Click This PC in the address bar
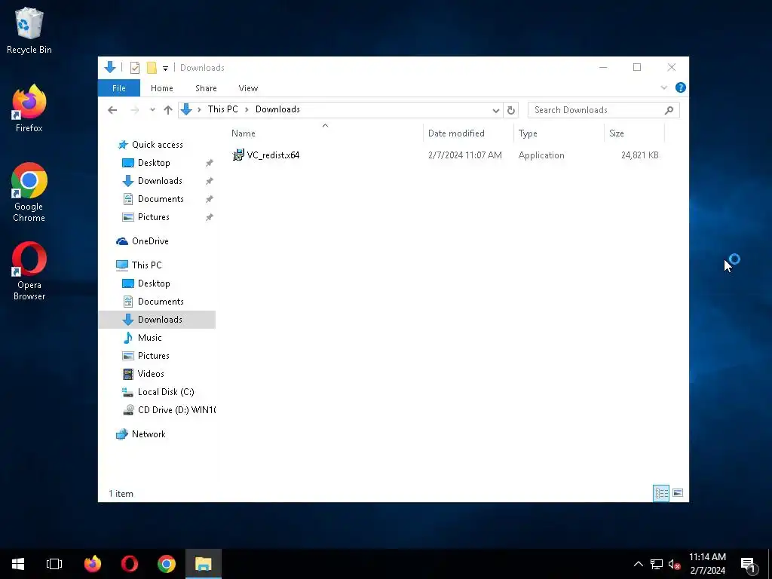Image resolution: width=772 pixels, height=579 pixels. (x=222, y=109)
